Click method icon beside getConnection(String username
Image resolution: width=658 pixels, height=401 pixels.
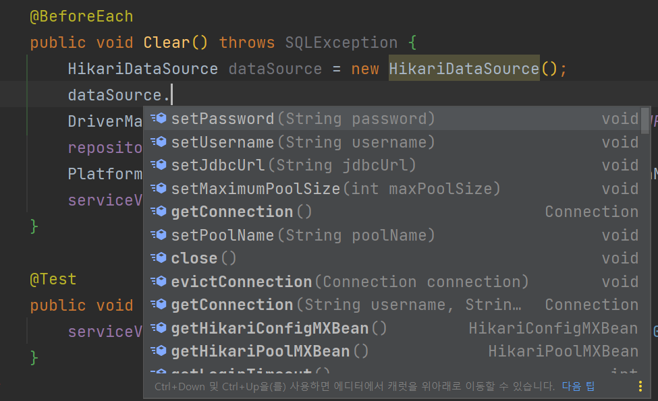[159, 305]
